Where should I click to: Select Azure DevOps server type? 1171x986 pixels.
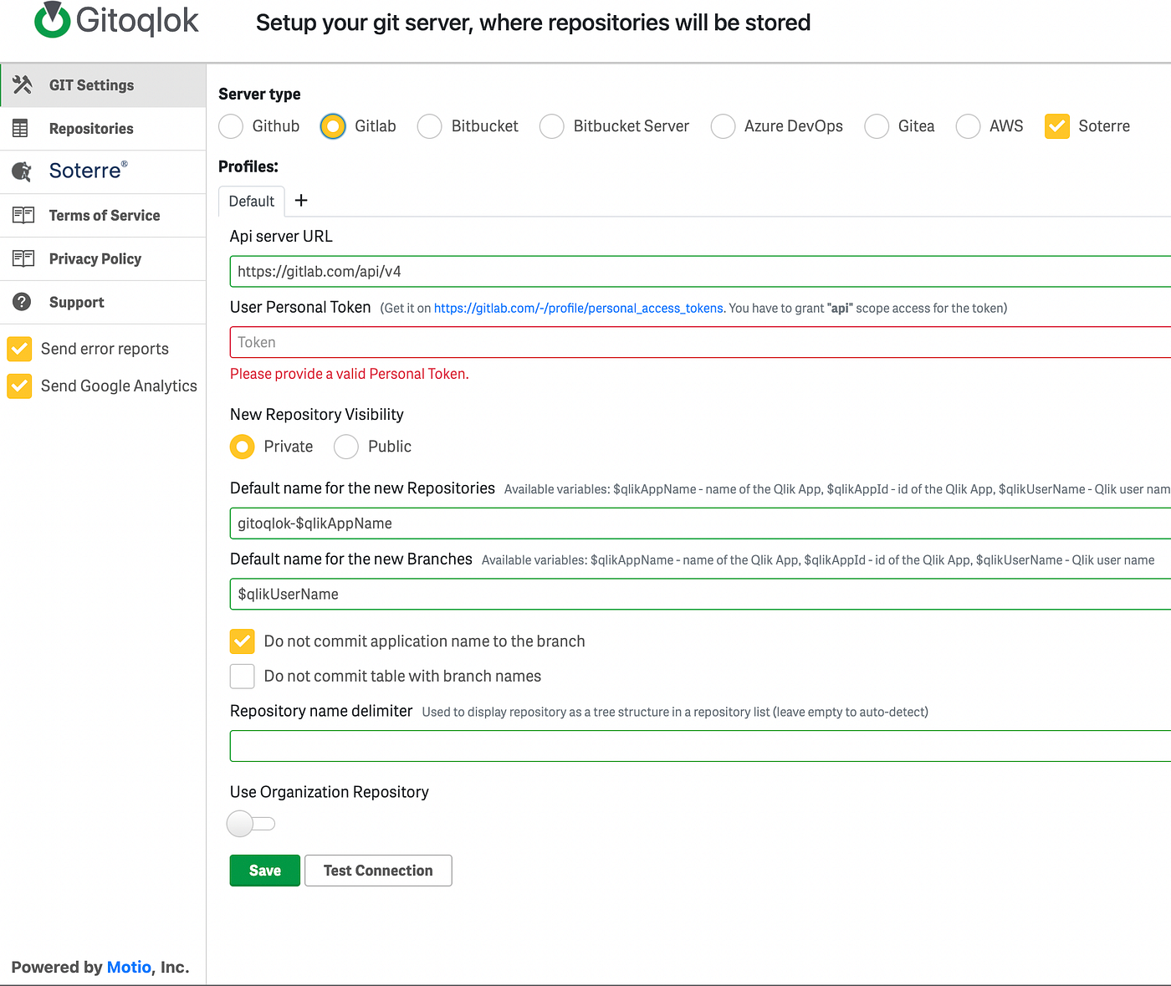(x=723, y=126)
